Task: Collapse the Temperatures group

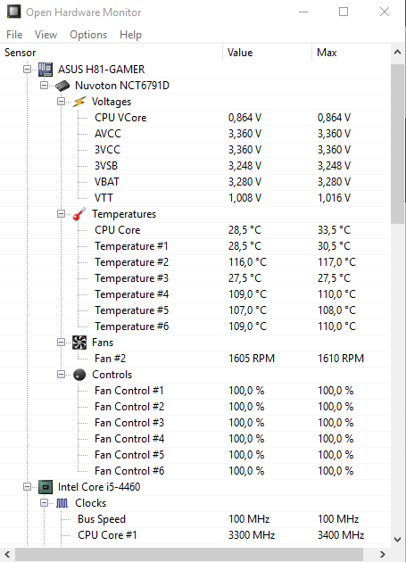Action: click(x=61, y=213)
